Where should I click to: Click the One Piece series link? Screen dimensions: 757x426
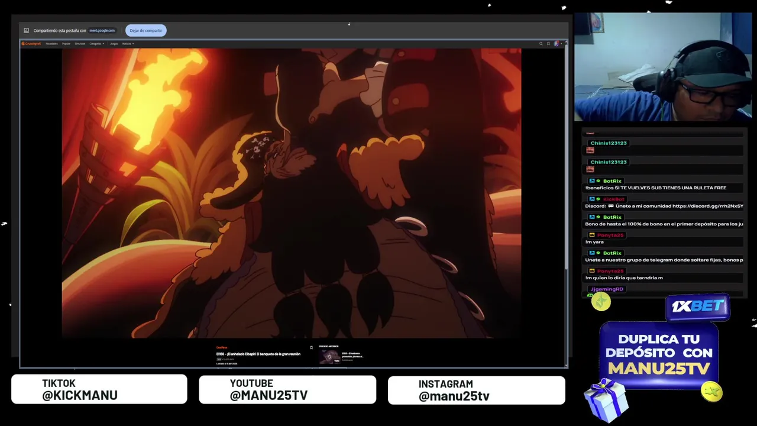222,347
